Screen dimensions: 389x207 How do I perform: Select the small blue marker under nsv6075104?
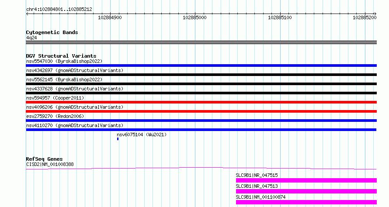(118, 139)
